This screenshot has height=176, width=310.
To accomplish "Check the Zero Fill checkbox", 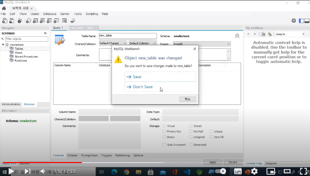I will click(x=211, y=137).
